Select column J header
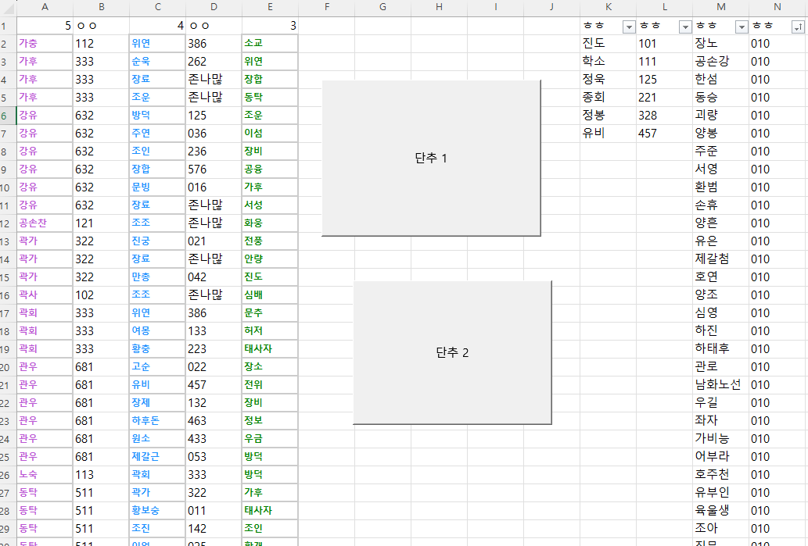 pos(551,8)
